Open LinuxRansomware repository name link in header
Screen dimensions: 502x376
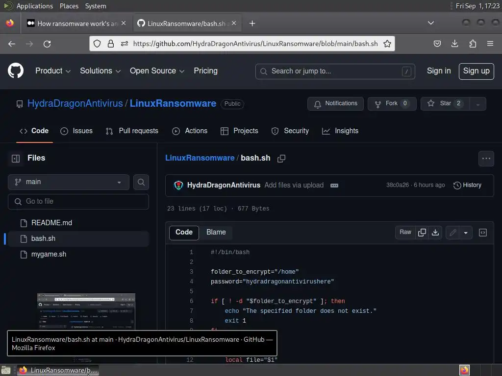coord(173,104)
